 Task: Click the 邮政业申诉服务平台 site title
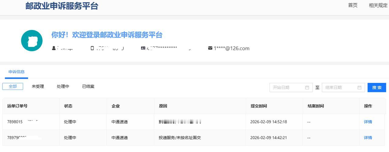pyautogui.click(x=62, y=6)
